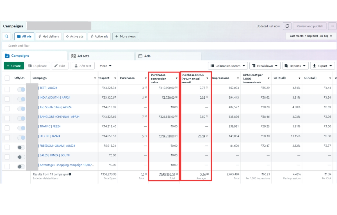Click the info icon beside Results from 19 campaigns

[70, 174]
